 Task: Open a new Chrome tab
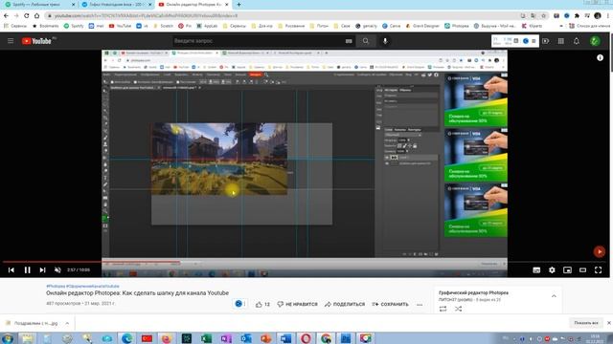click(238, 5)
